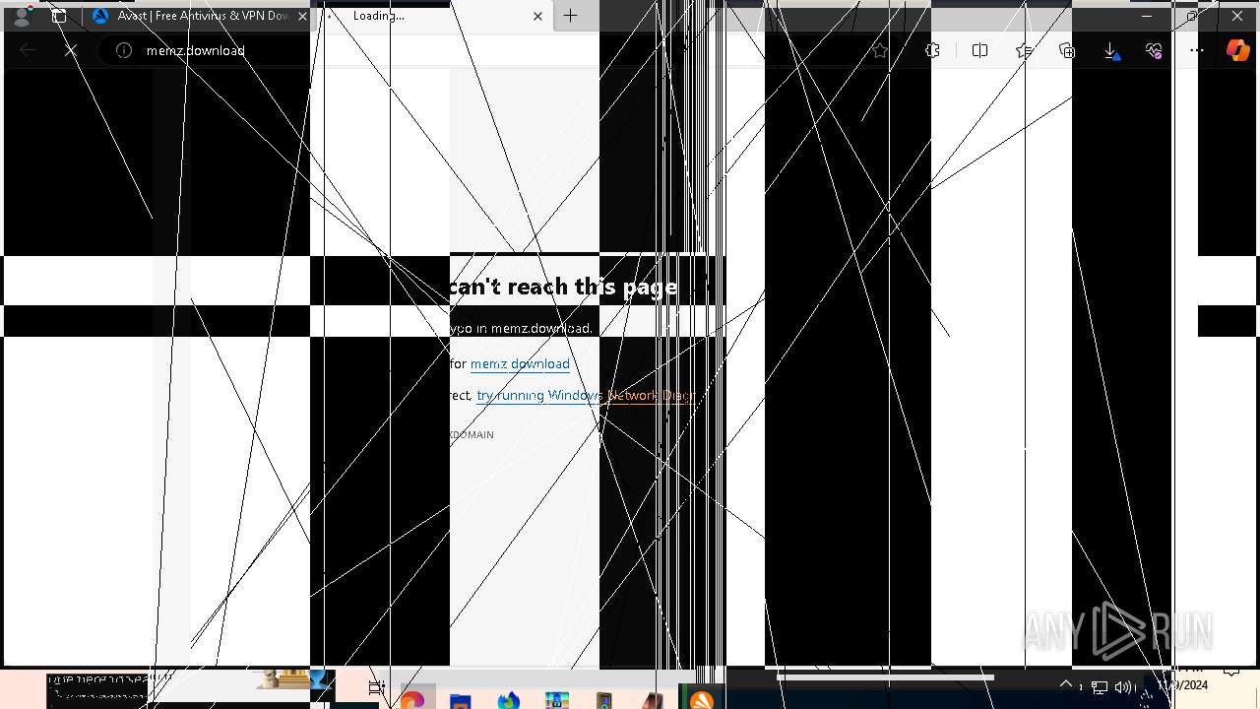Open the notifications center icon
The height and width of the screenshot is (709, 1260).
click(1231, 674)
